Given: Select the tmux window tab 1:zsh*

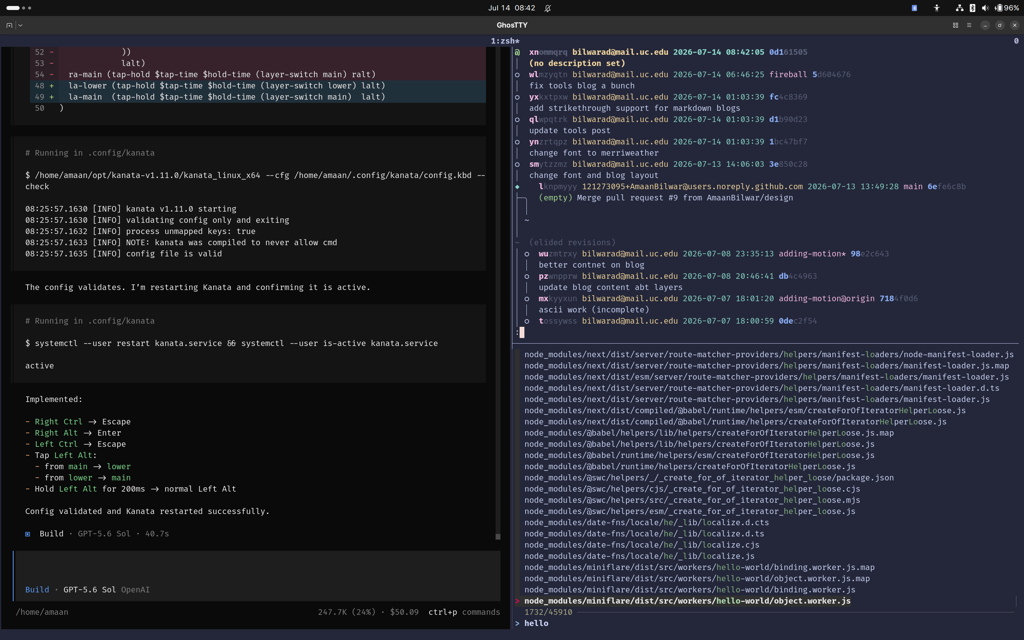Looking at the screenshot, I should click(x=505, y=41).
